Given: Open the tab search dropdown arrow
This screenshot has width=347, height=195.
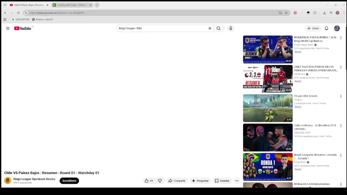Looking at the screenshot, I should tap(5, 5).
